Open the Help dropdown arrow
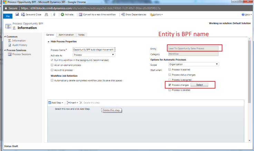This screenshot has width=254, height=151. (251, 14)
